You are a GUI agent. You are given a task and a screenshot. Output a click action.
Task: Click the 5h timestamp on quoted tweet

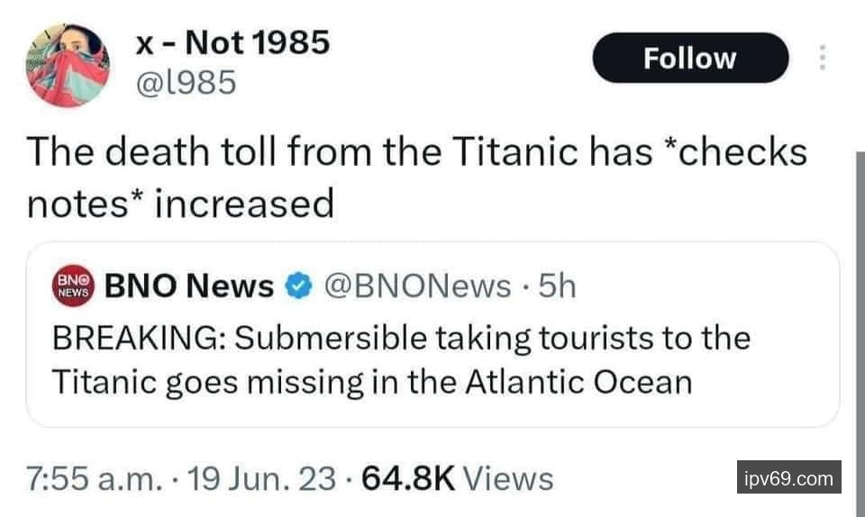coord(555,286)
